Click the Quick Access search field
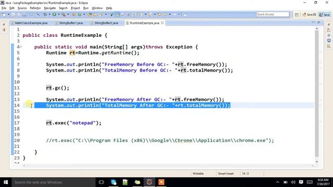This screenshot has height=187, width=333. pos(273,15)
